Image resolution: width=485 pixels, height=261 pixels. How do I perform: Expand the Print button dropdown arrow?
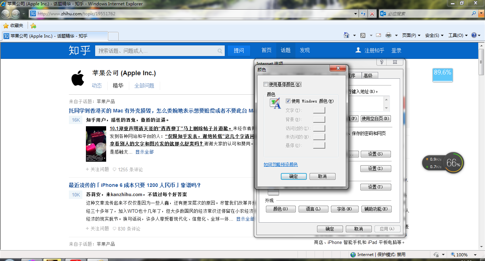396,35
